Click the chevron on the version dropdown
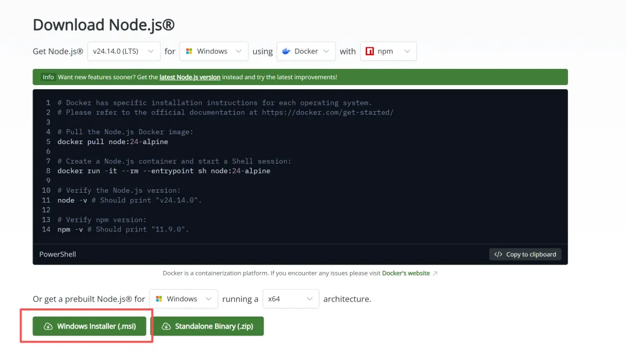This screenshot has height=353, width=626. (151, 52)
